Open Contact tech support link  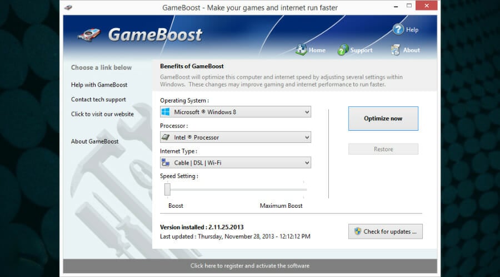point(98,100)
